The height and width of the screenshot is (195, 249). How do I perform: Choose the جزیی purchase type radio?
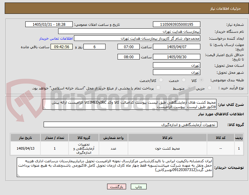(210, 88)
